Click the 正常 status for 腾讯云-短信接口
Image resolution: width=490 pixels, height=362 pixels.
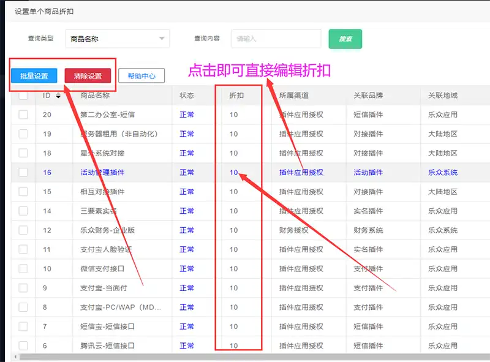pos(187,345)
